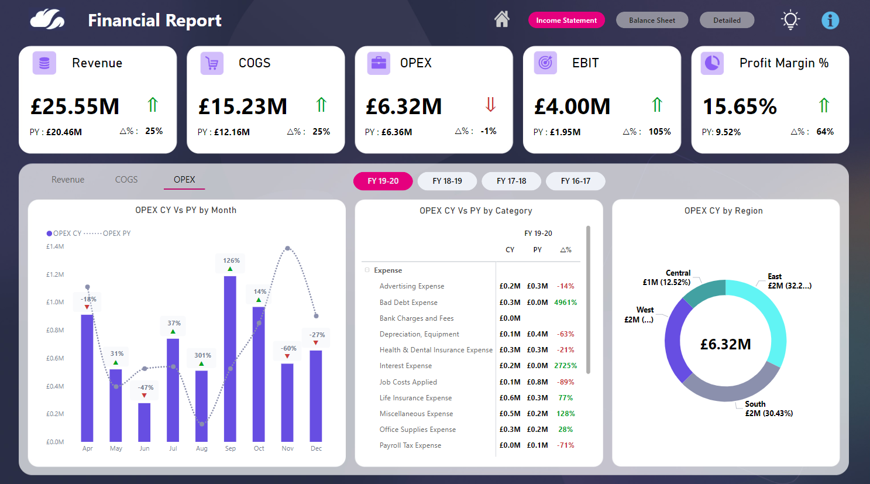This screenshot has width=870, height=484.
Task: Click the home icon in header
Action: pyautogui.click(x=502, y=19)
